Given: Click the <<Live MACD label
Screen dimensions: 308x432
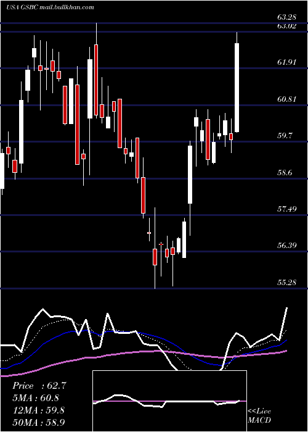Looking at the screenshot, I should coord(259,416).
